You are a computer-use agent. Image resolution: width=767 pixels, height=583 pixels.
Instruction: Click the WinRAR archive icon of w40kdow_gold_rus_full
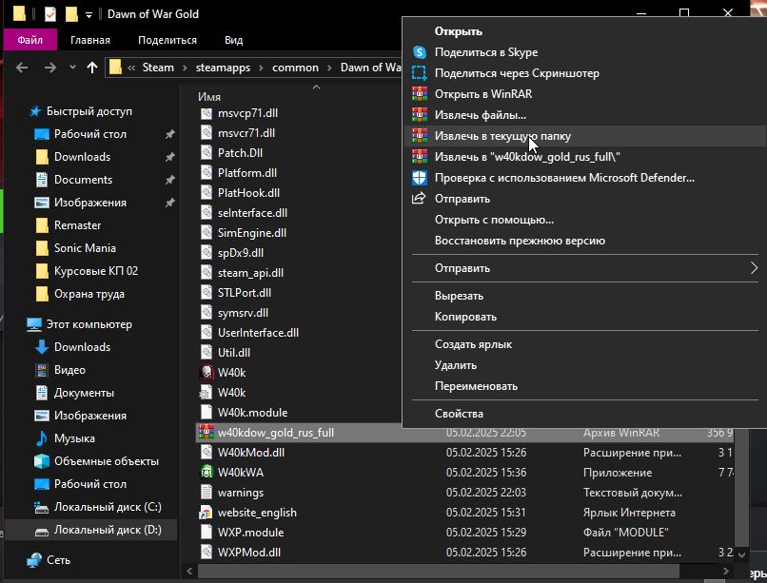tap(206, 432)
